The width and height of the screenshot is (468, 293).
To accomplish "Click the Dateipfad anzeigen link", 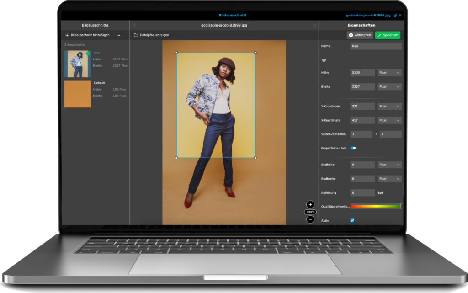I will click(x=154, y=35).
